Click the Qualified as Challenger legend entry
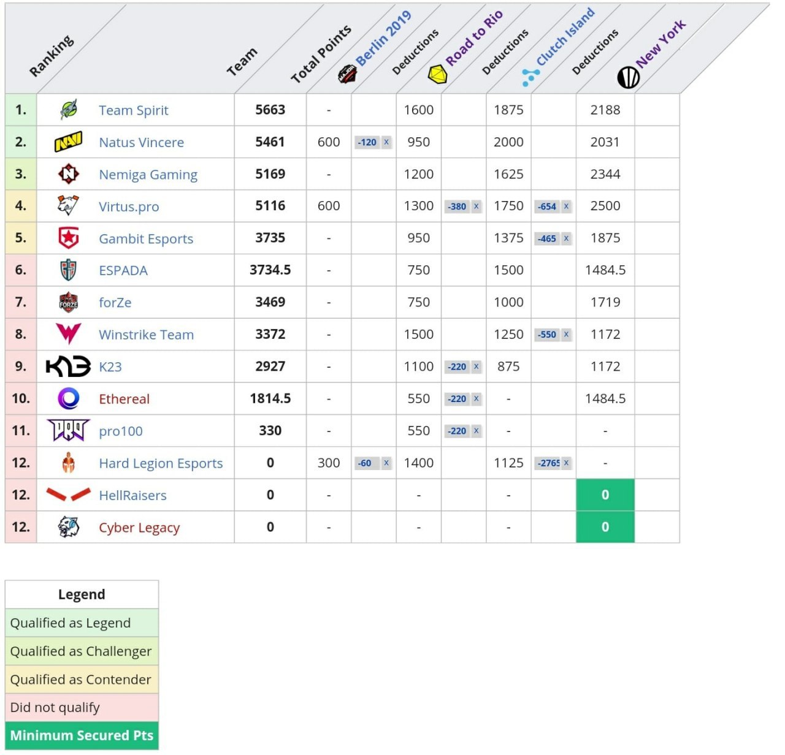Viewport: 785px width, 755px height. (x=82, y=651)
